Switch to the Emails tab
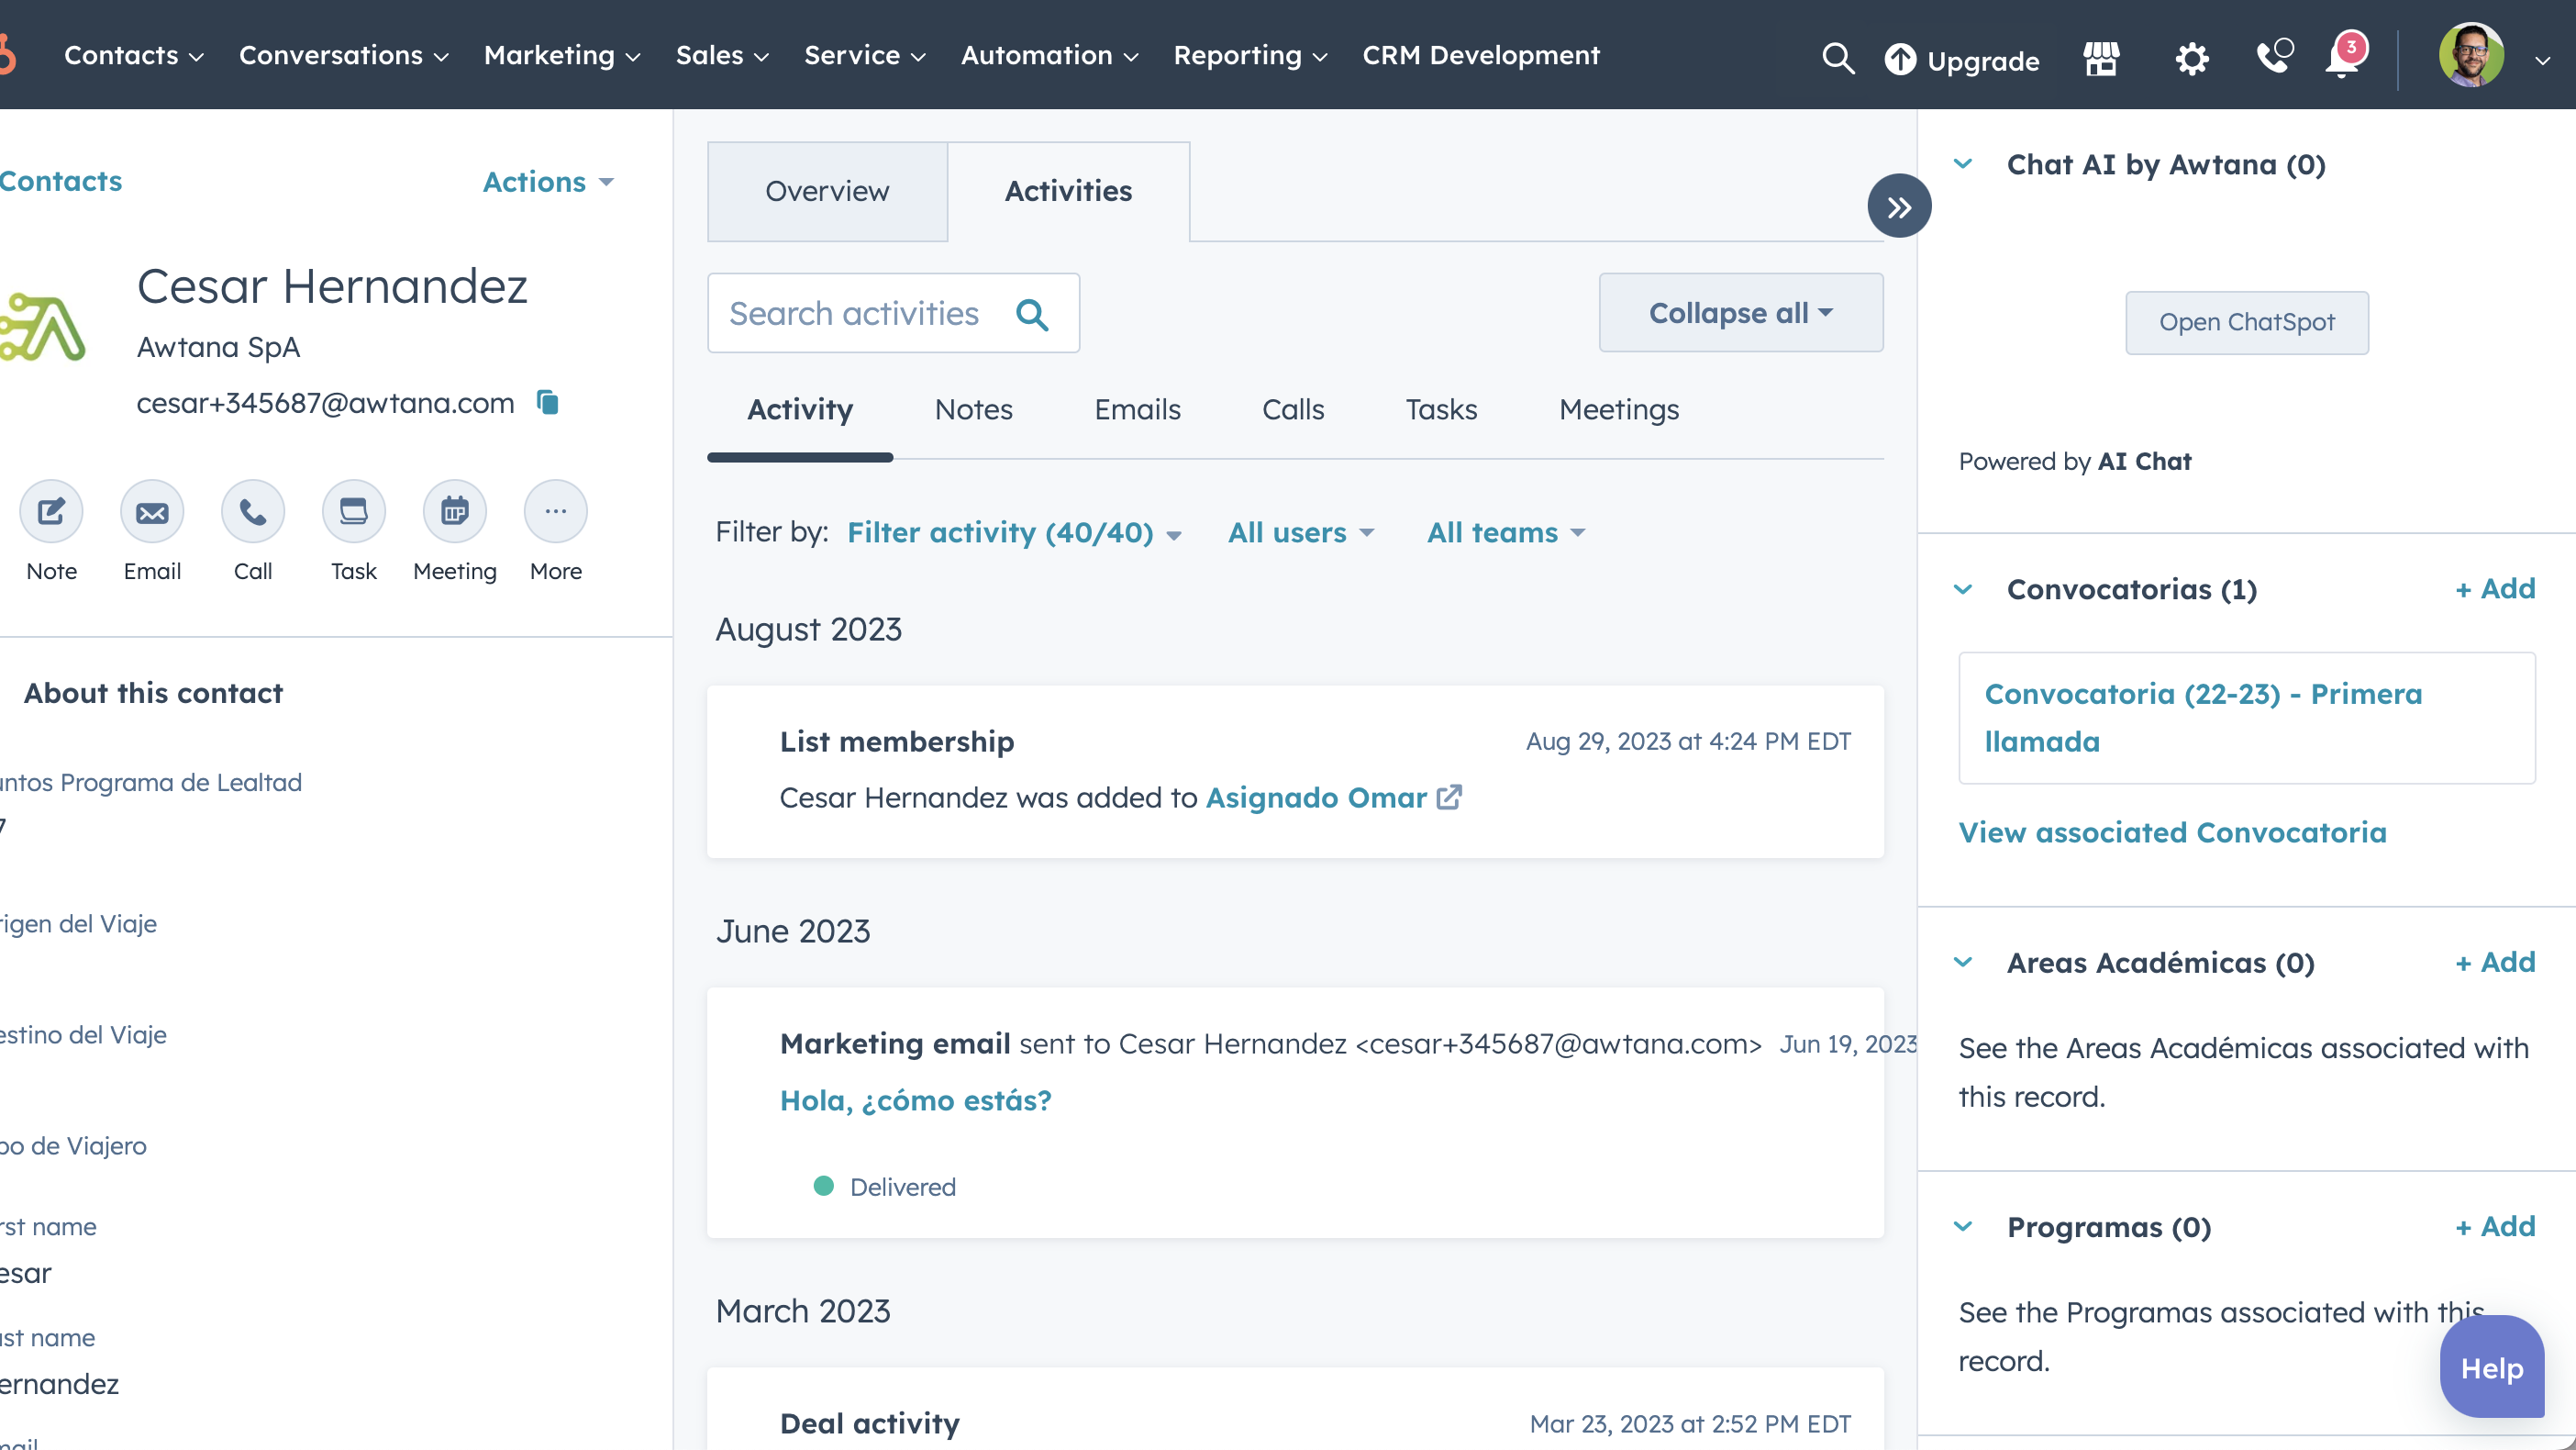Viewport: 2576px width, 1450px height. point(1137,409)
